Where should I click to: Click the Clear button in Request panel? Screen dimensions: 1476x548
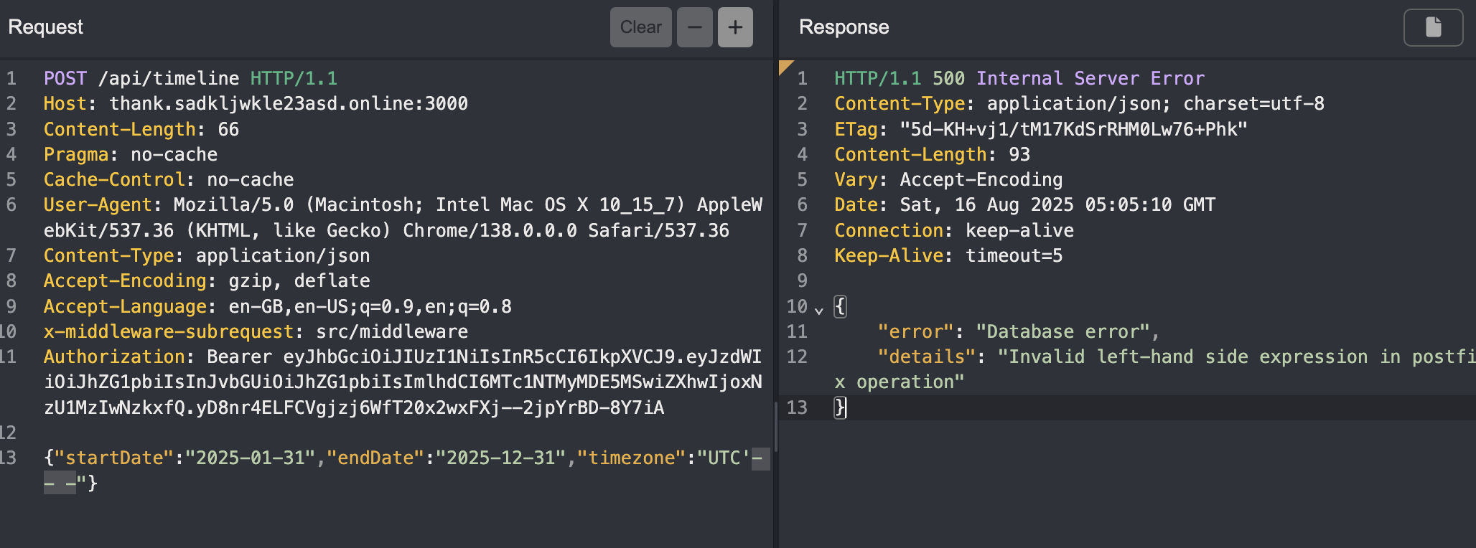click(x=640, y=27)
